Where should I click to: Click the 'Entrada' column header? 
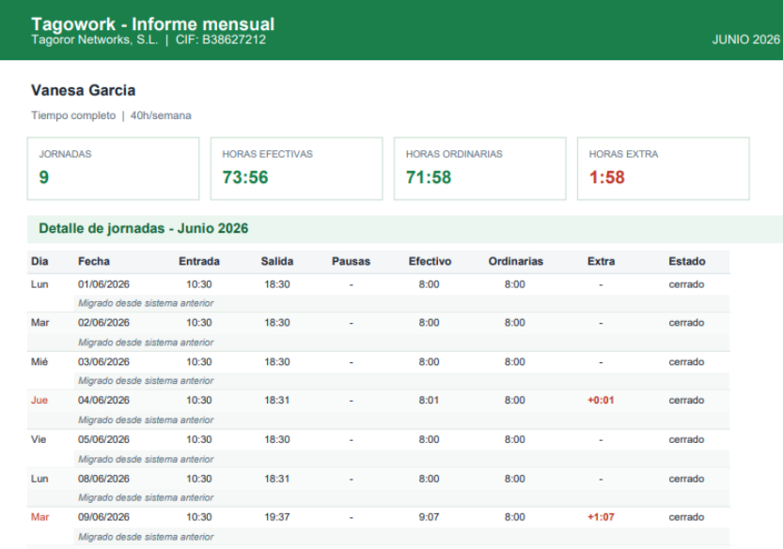(199, 261)
